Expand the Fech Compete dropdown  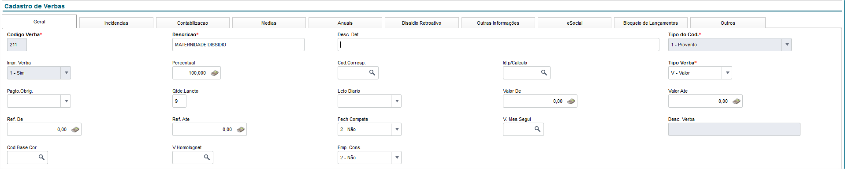[396, 129]
